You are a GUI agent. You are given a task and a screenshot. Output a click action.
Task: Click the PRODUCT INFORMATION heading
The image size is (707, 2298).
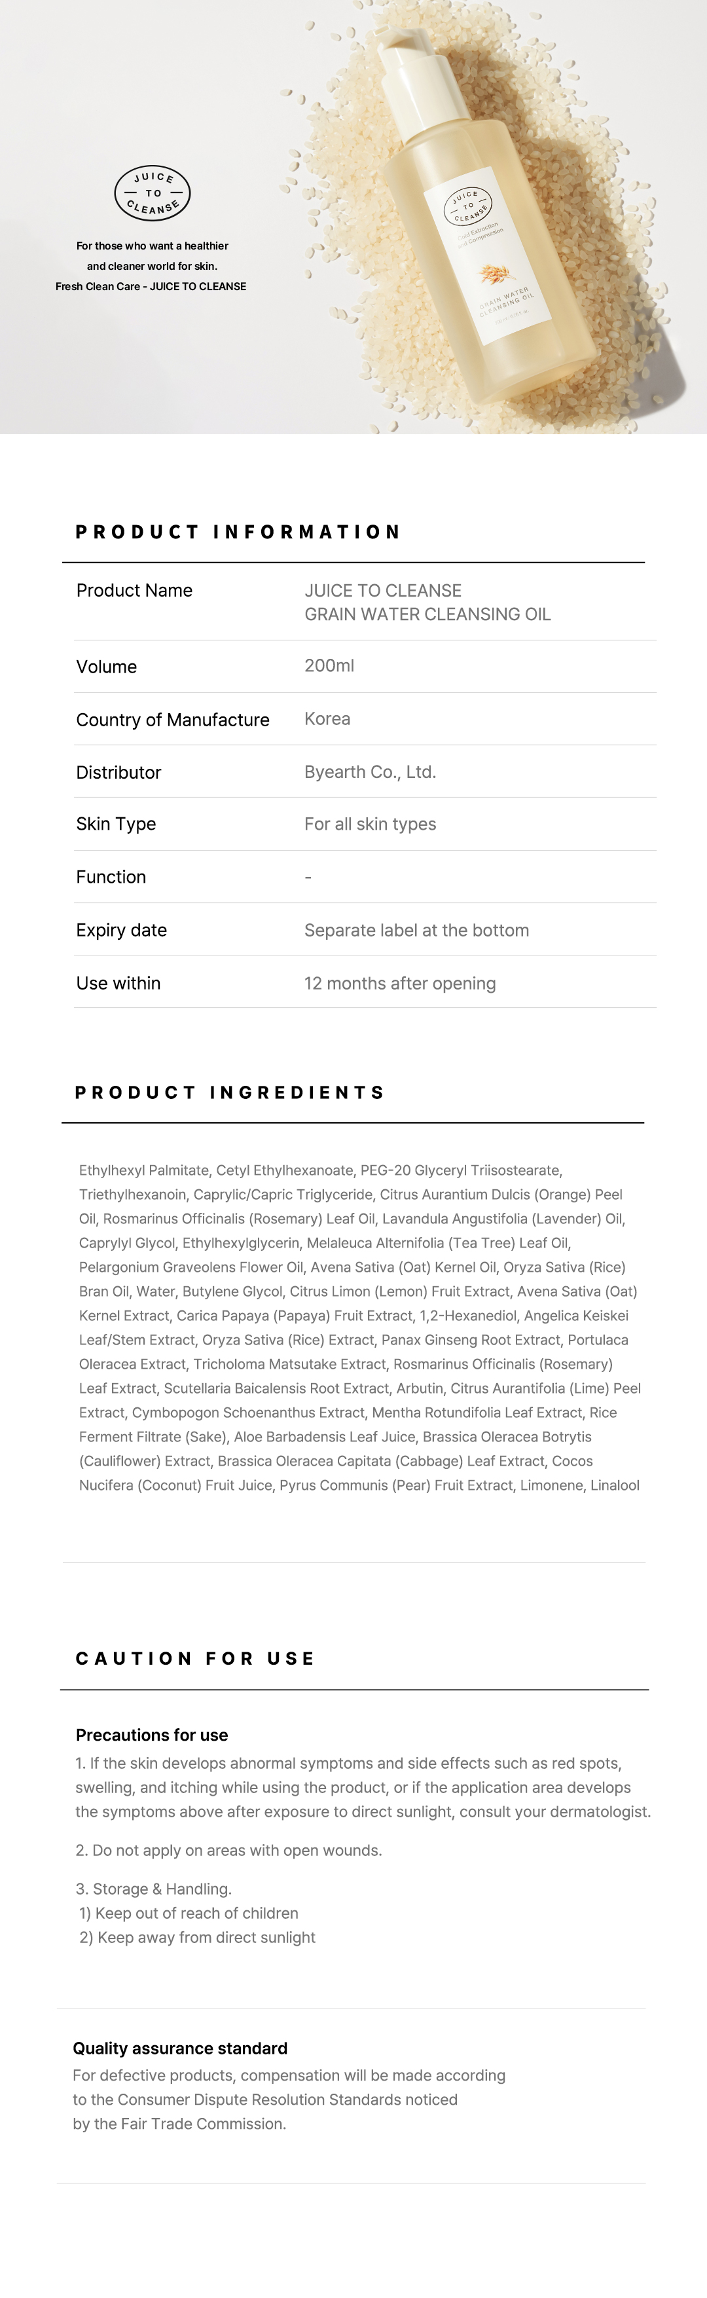coord(238,532)
